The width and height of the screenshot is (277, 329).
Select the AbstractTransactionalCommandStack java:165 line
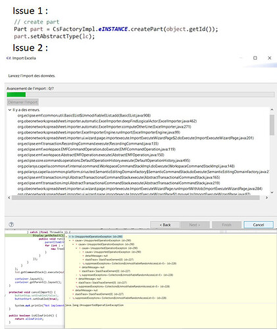point(119,178)
